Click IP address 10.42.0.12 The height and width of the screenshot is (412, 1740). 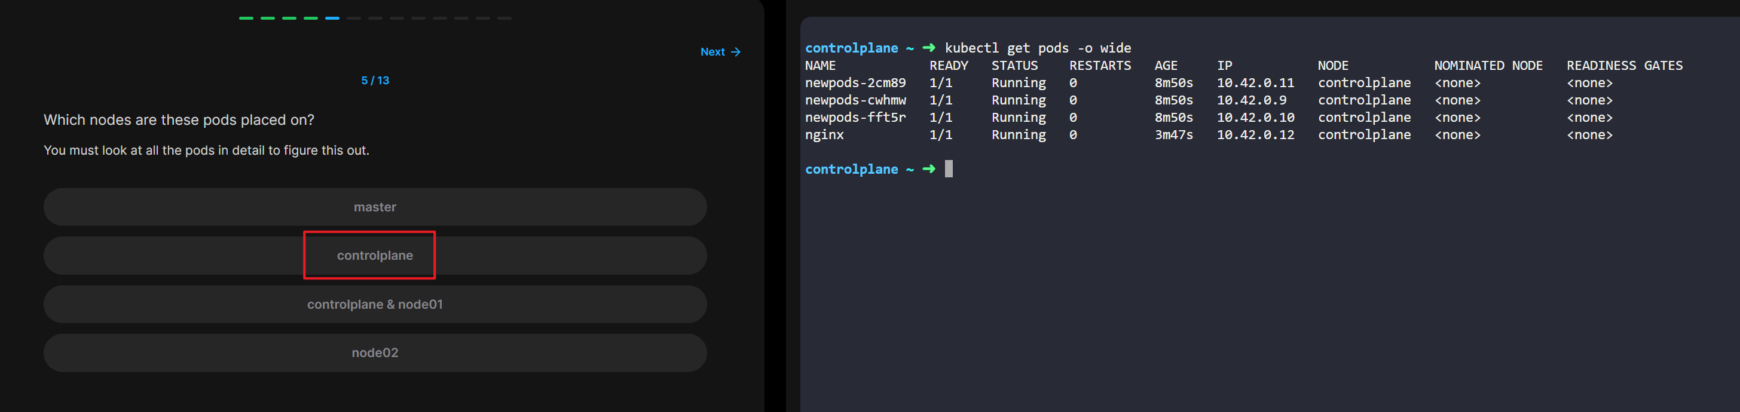1255,135
